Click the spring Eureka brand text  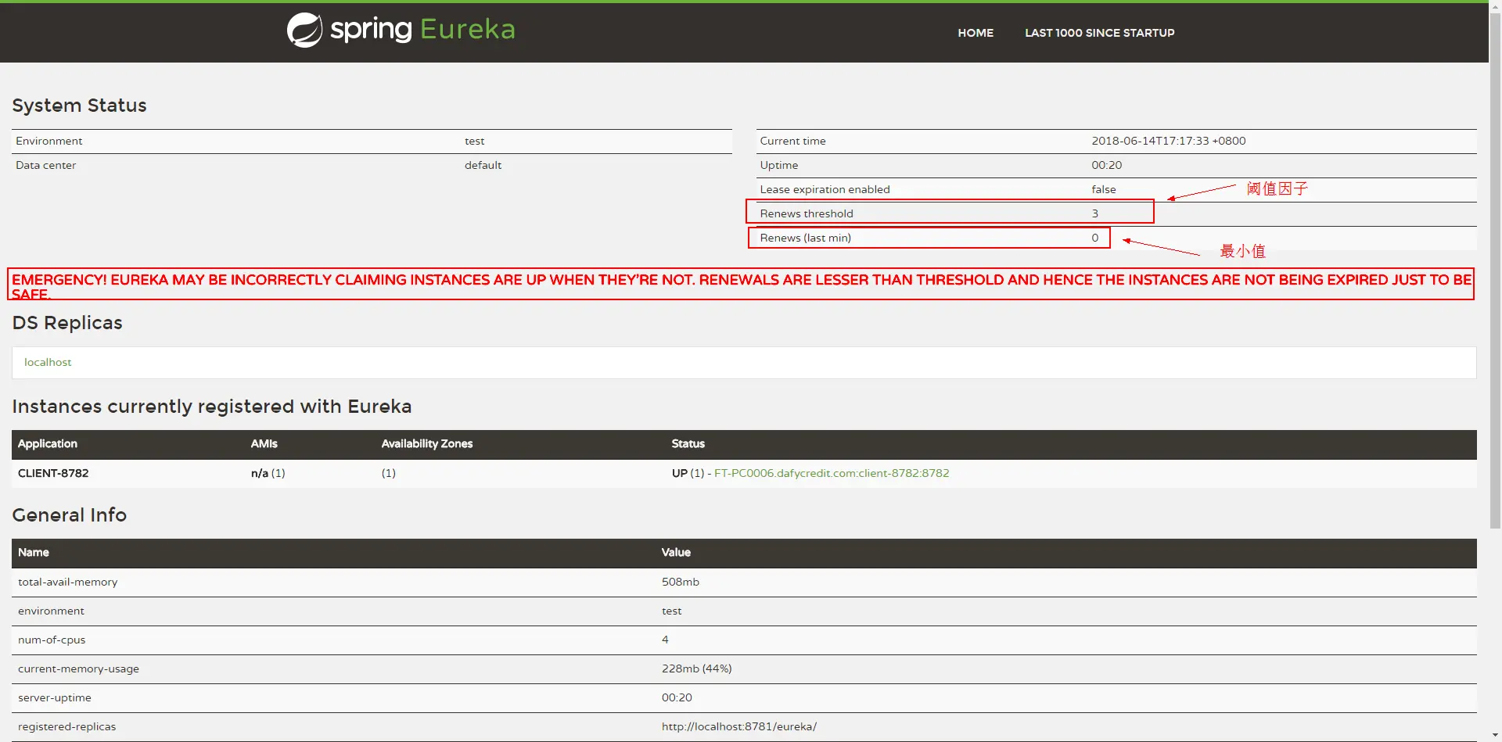pyautogui.click(x=422, y=30)
